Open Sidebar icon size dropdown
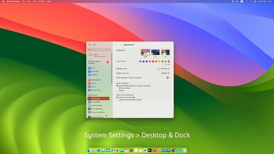This screenshot has height=154, width=274. (x=165, y=73)
